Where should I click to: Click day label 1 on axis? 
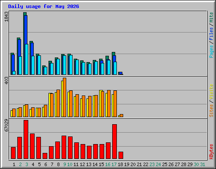(x=14, y=164)
